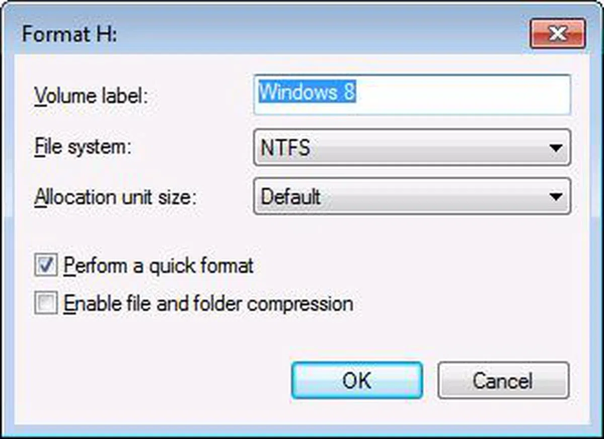Confirm formatting with the OK button

click(357, 380)
